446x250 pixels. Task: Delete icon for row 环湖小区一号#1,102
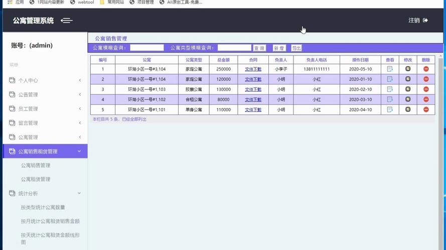pos(426,99)
